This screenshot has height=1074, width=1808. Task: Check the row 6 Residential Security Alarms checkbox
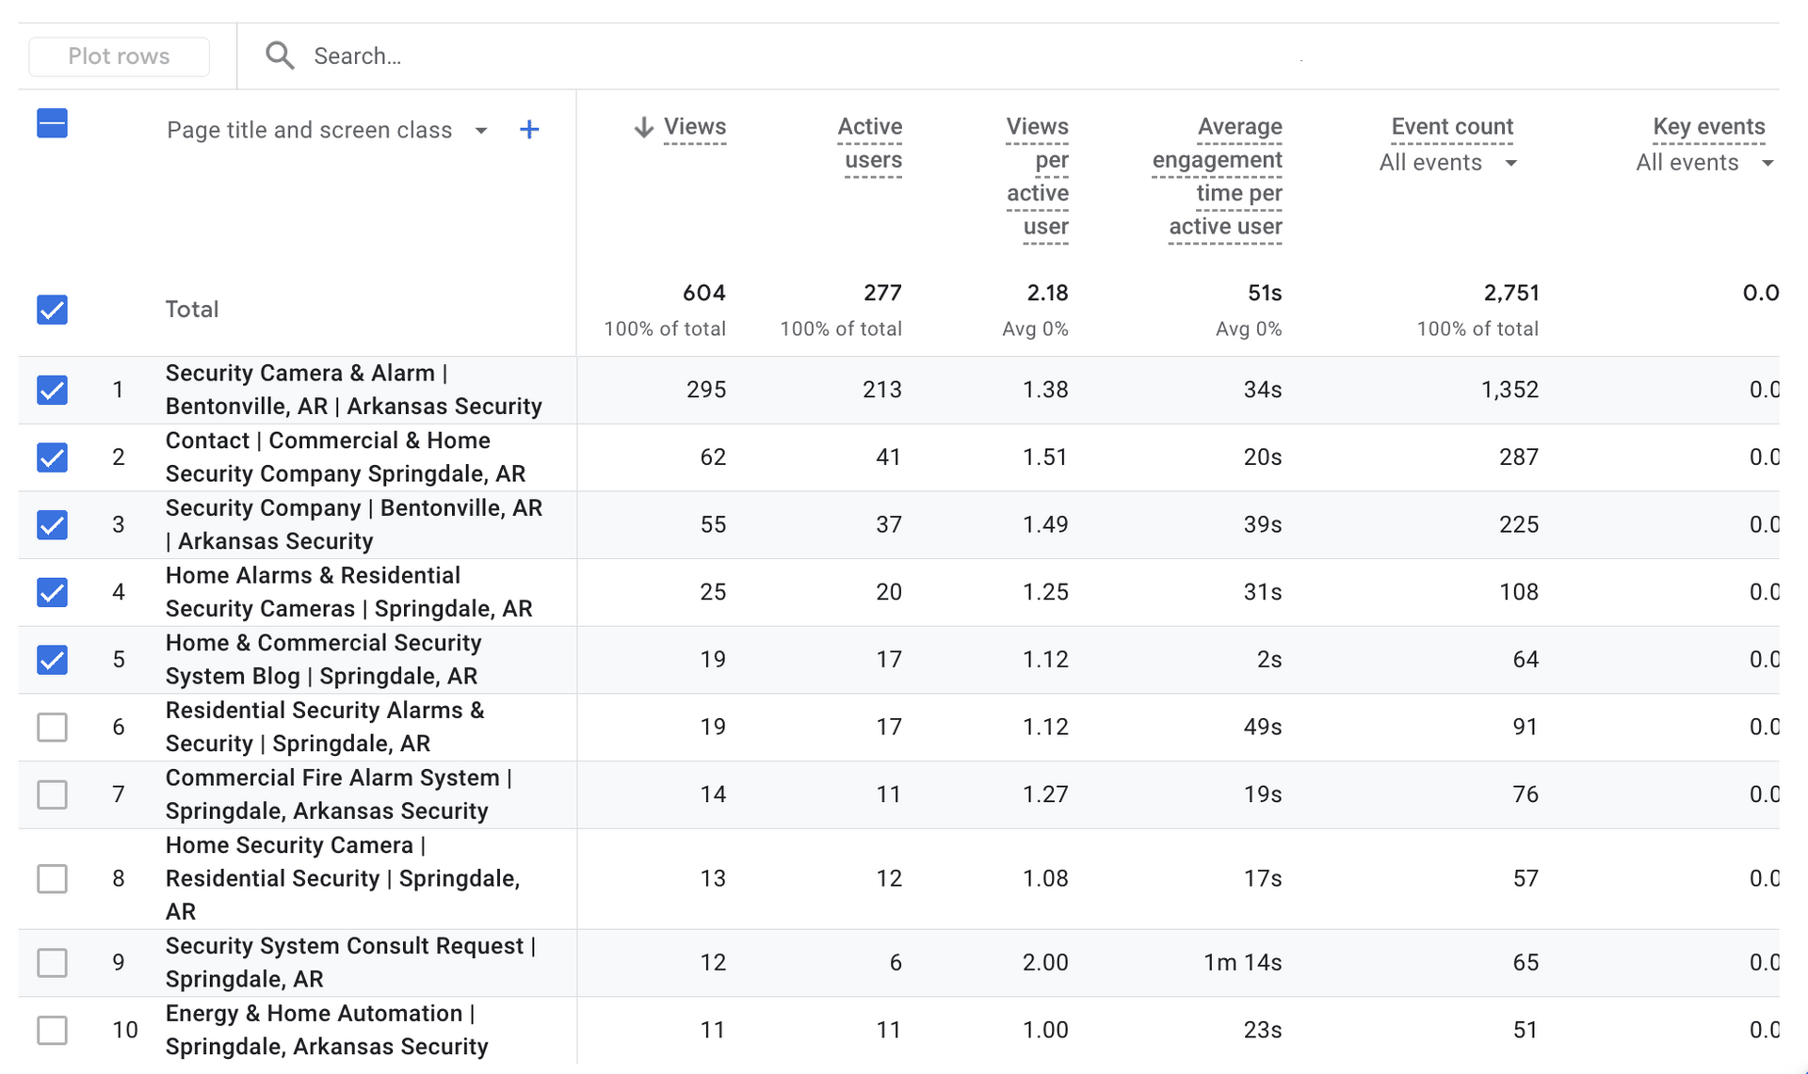53,727
